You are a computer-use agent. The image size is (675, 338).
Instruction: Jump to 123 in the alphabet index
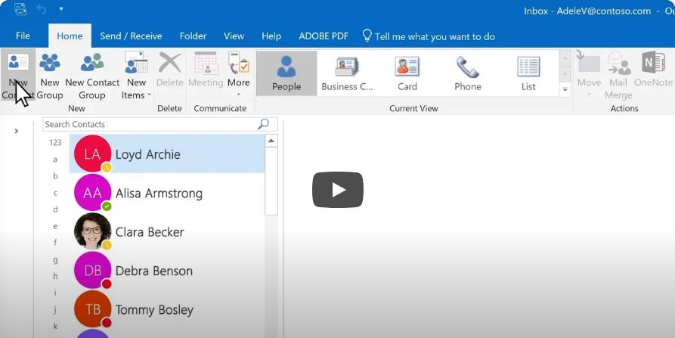[55, 142]
